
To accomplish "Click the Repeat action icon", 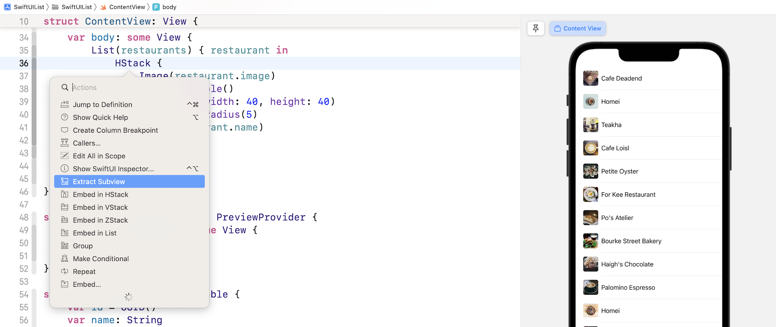I will tap(65, 271).
